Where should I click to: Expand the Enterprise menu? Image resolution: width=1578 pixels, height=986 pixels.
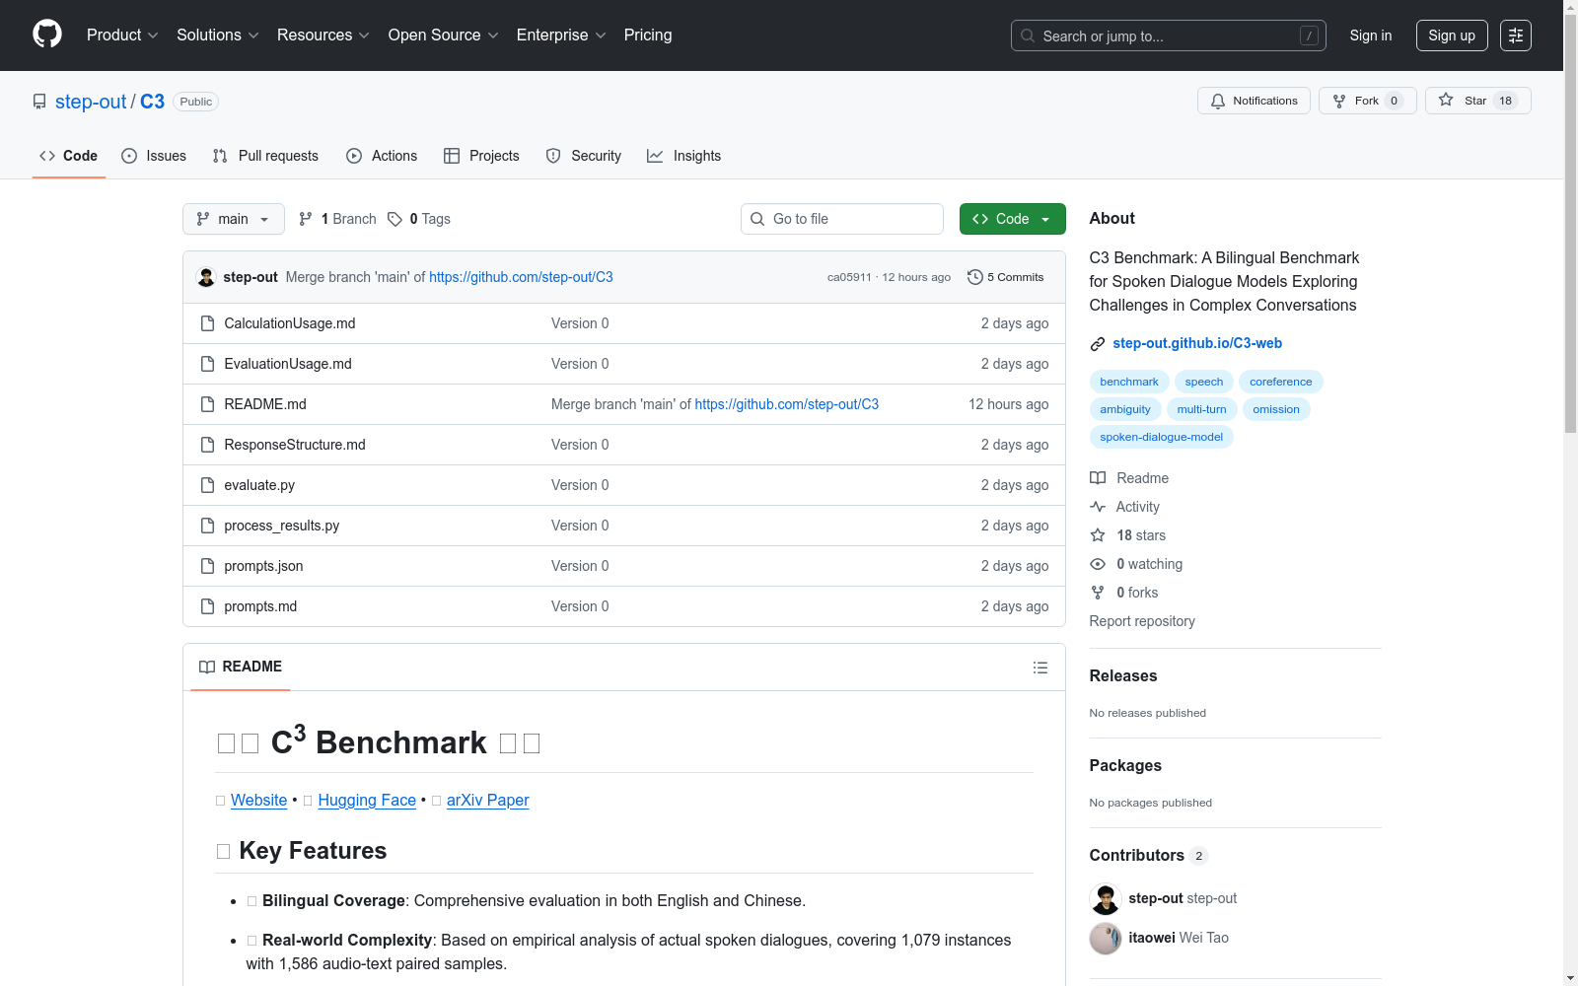(561, 35)
